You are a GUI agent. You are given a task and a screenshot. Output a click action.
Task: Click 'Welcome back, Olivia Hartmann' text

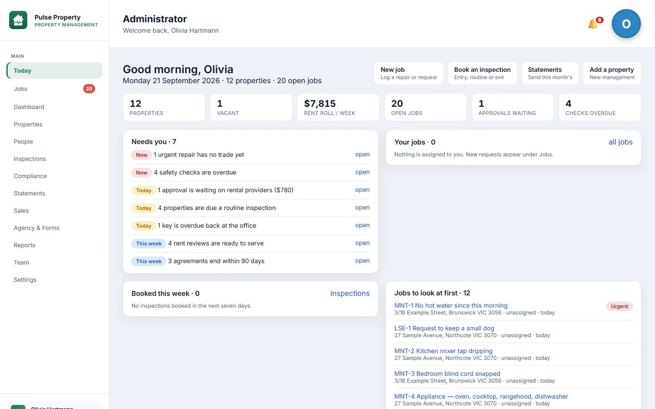(171, 30)
